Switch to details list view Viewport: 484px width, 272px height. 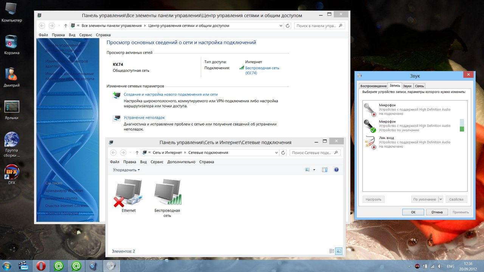332,251
